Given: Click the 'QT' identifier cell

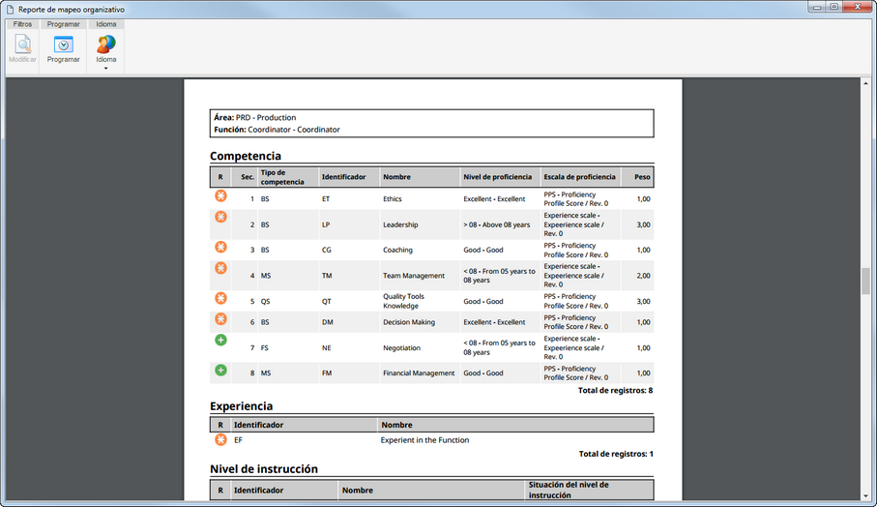Looking at the screenshot, I should click(x=326, y=301).
